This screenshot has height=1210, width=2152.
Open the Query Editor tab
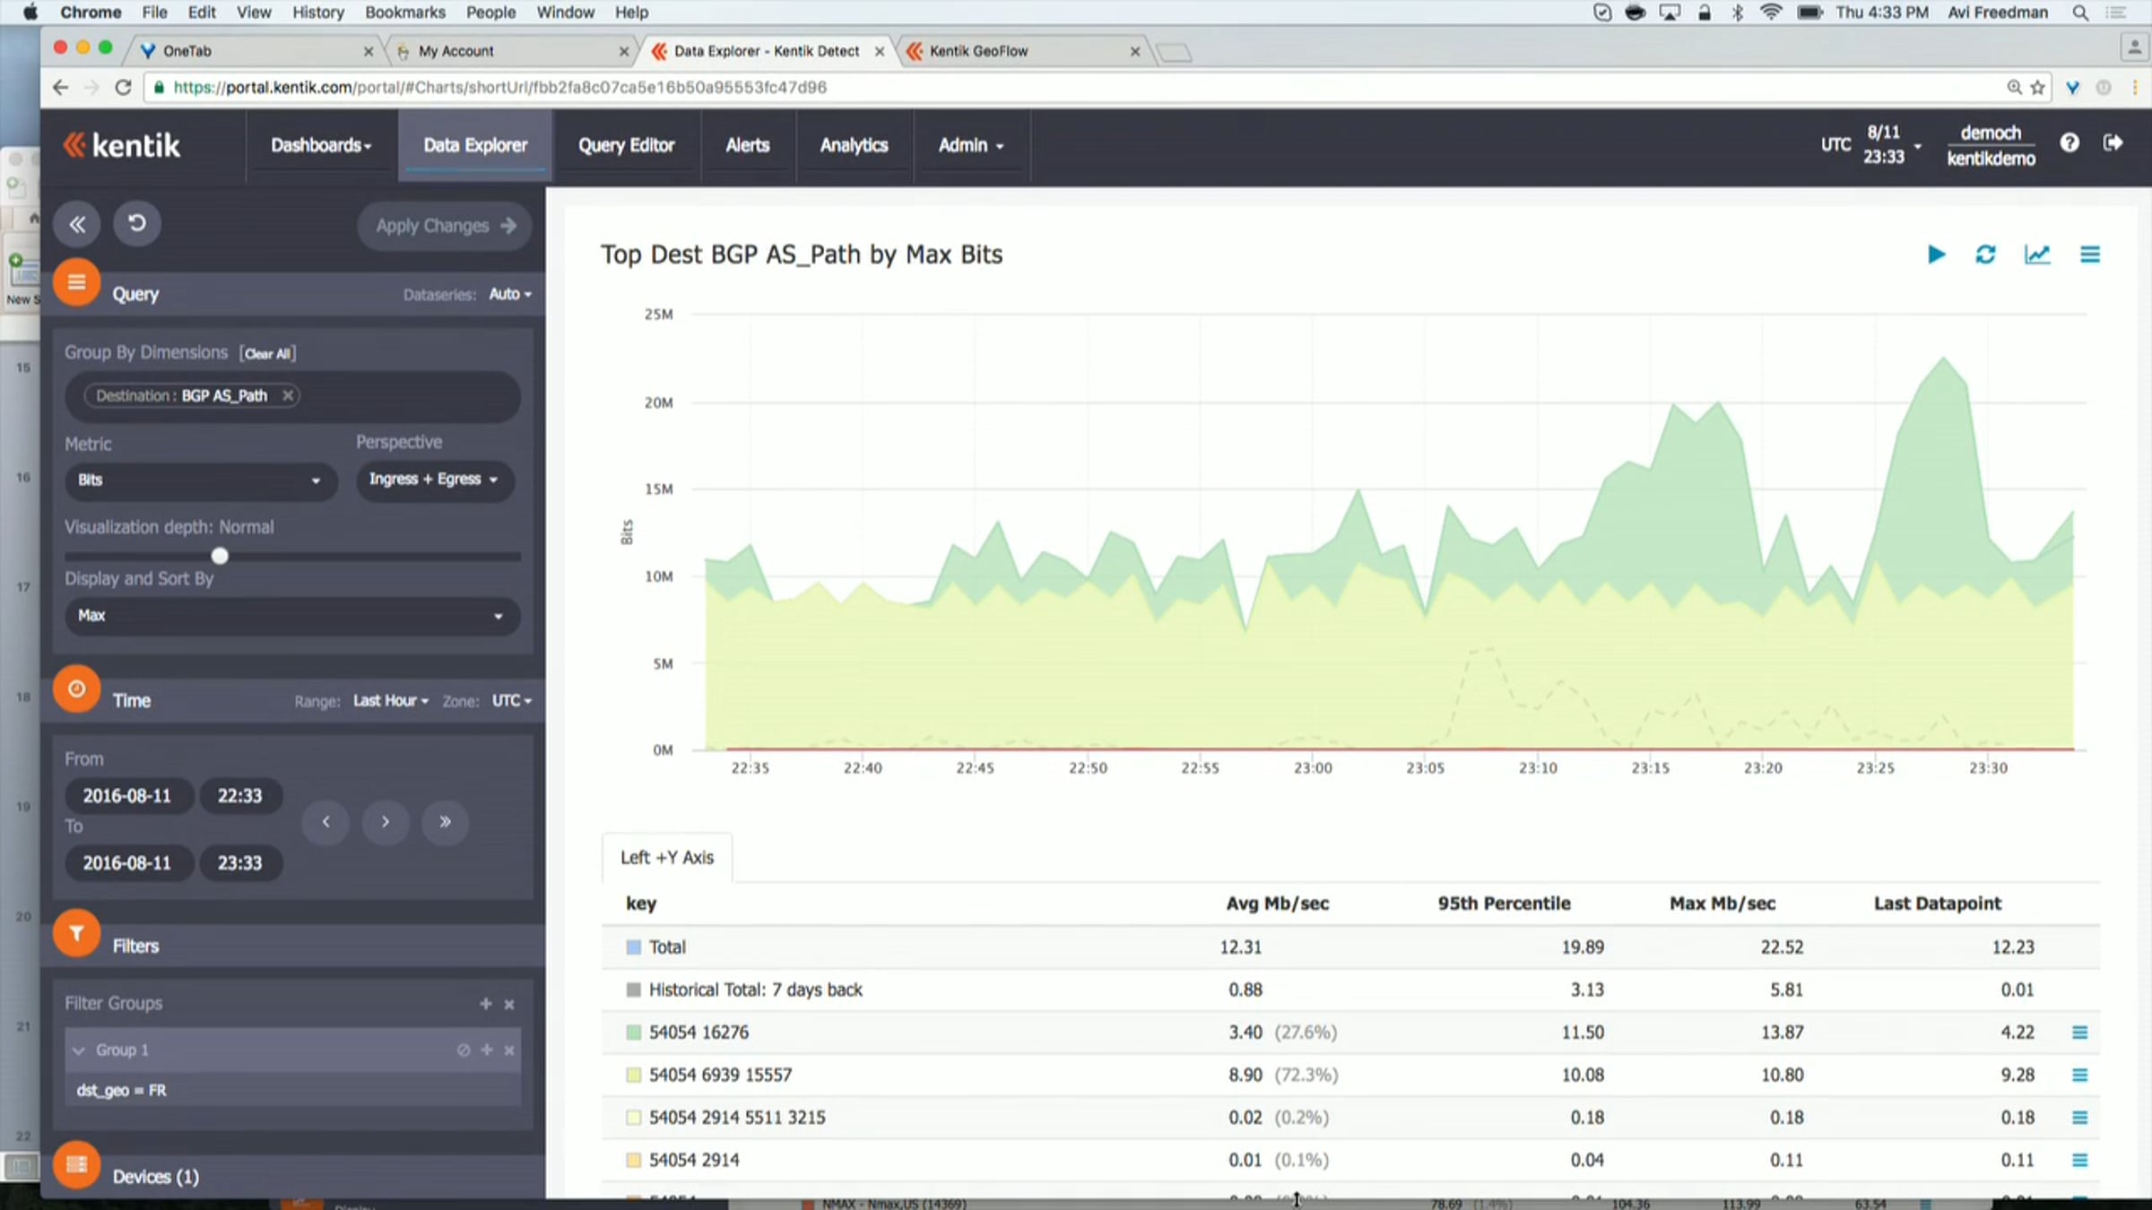coord(625,145)
